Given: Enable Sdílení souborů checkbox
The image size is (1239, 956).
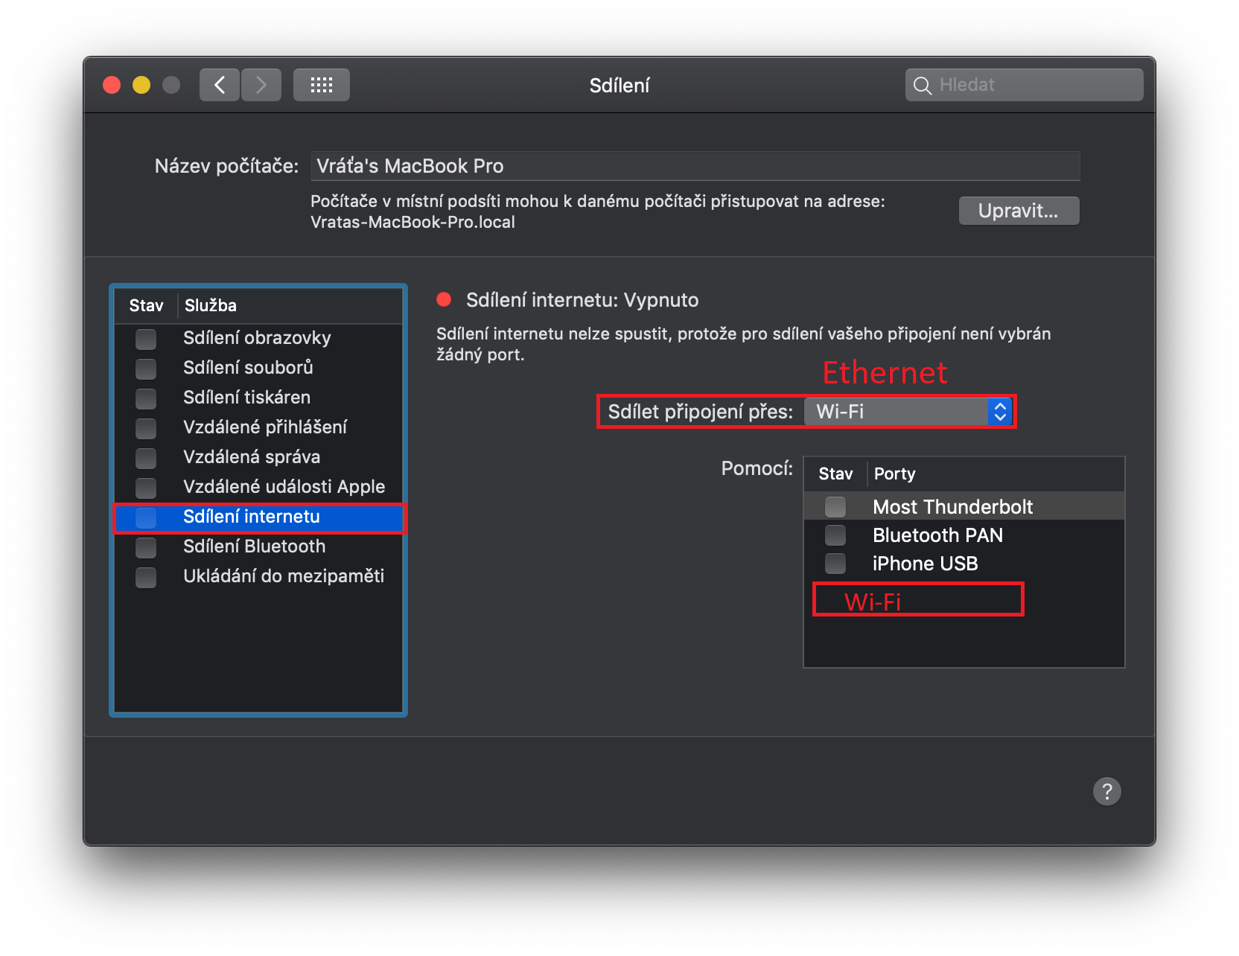Looking at the screenshot, I should pos(146,369).
